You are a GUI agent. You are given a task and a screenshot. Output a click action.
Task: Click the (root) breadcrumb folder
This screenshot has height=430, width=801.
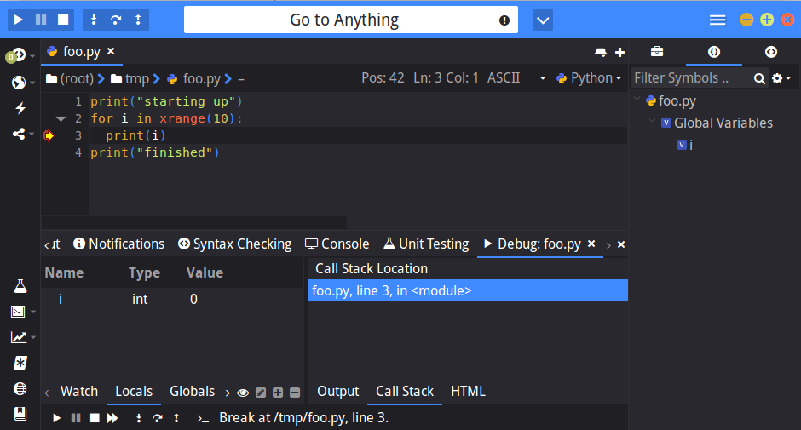[71, 78]
